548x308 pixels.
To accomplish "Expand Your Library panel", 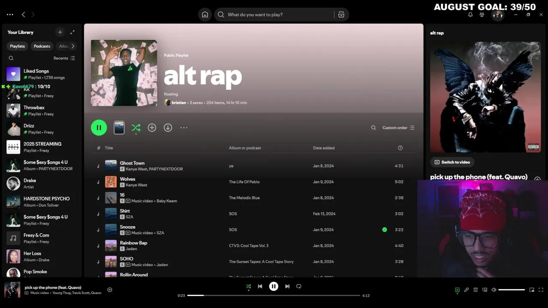I will point(72,32).
